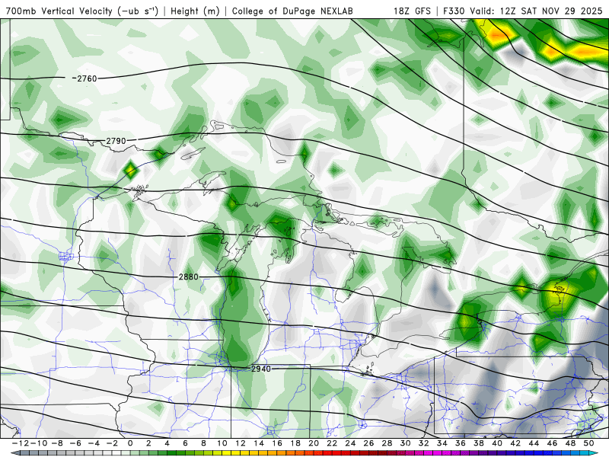Viewport: 609px width, 457px height.
Task: Click the 40 value on the color scale
Action: (x=497, y=443)
